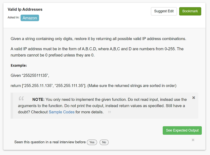Click the Valid Ip Addresses title
Screen dimensions: 210x155
pyautogui.click(x=25, y=9)
